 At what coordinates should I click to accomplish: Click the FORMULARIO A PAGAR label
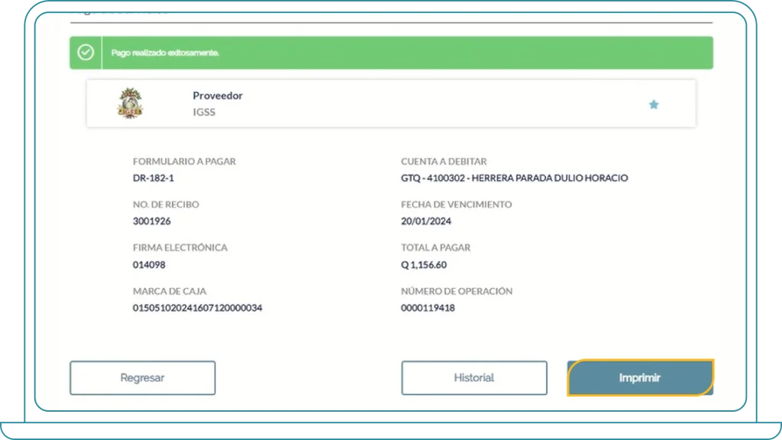click(x=184, y=161)
